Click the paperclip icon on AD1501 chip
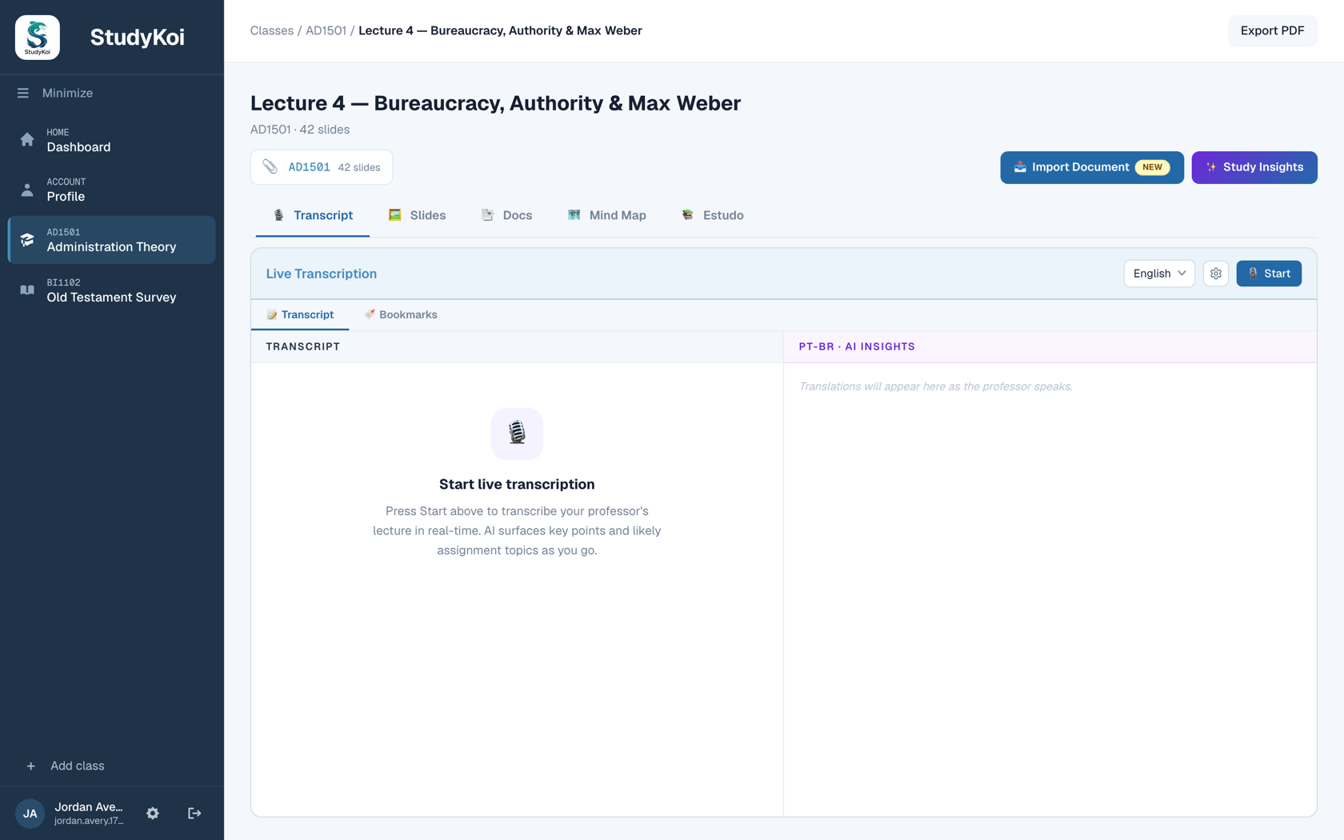 pos(270,167)
